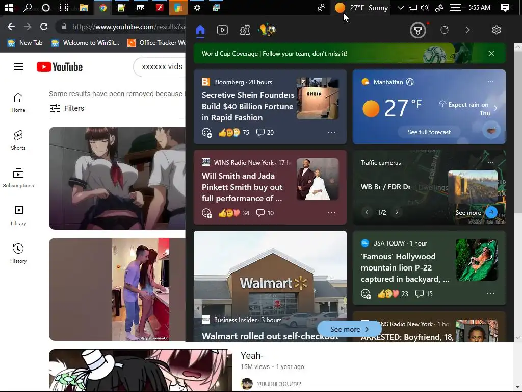This screenshot has width=522, height=392.
Task: Expand the Expect rain on Thu alert
Action: pos(468,108)
